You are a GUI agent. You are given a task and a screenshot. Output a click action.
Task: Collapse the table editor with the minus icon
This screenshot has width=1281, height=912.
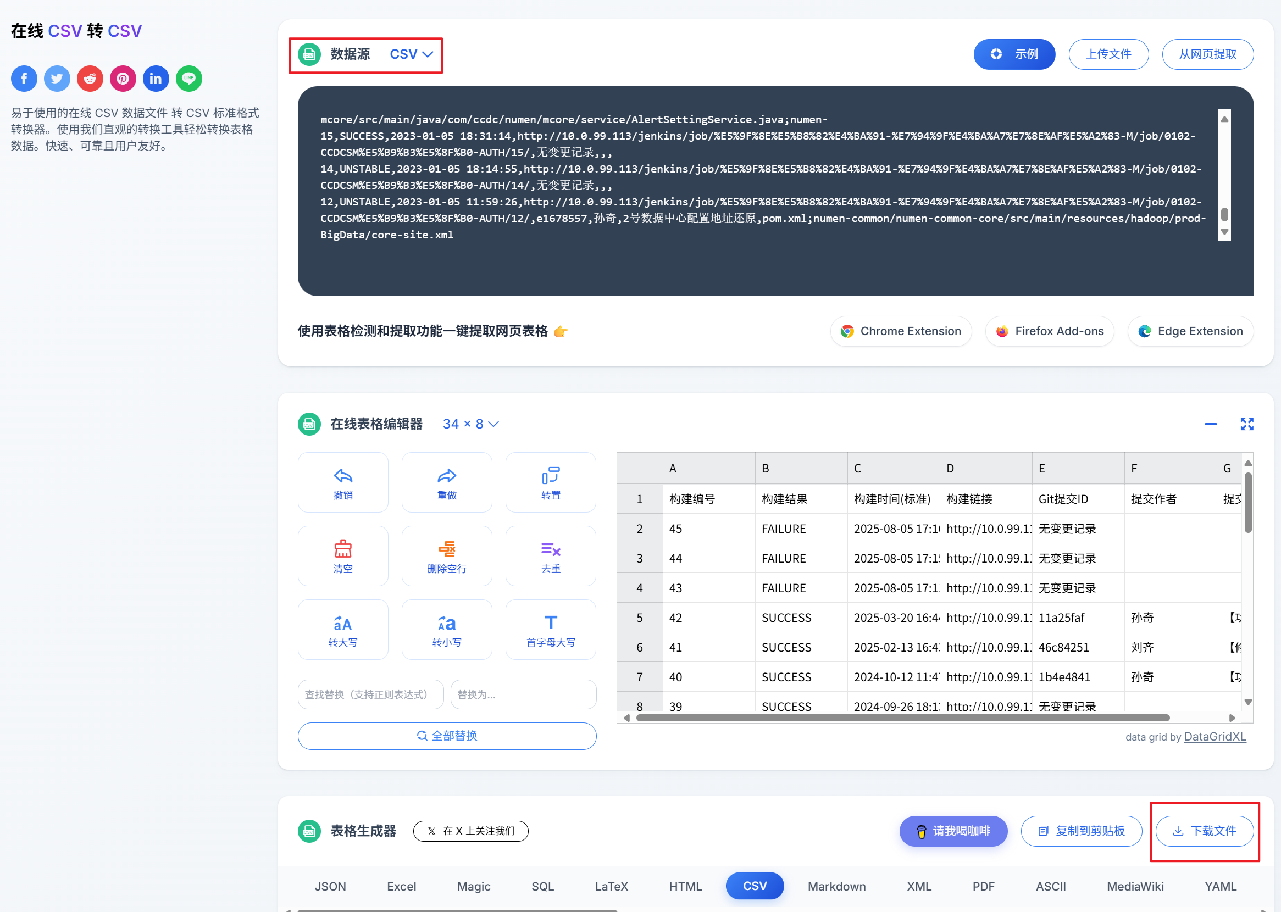1210,424
